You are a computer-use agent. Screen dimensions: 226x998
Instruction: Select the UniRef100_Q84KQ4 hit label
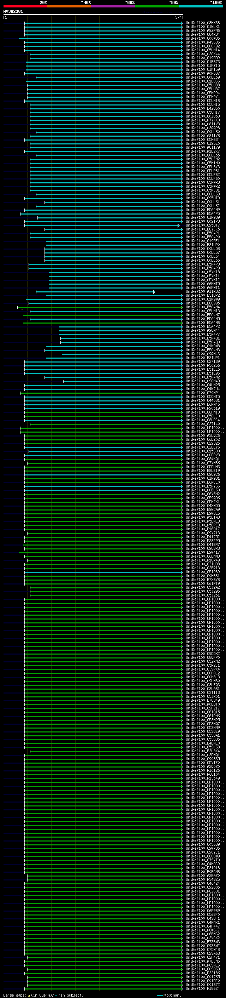pos(202,34)
